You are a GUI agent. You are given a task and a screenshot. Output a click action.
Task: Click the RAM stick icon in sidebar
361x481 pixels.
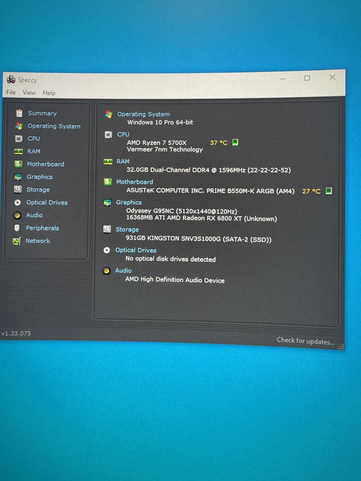[18, 151]
